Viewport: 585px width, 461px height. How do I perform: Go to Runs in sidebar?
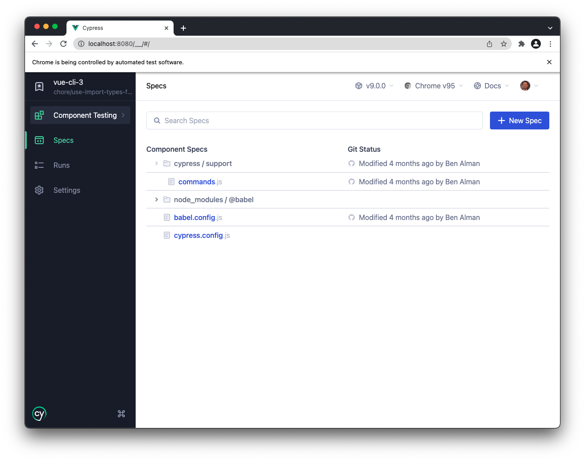click(x=80, y=165)
